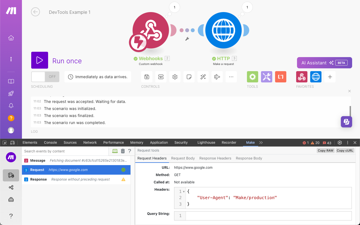Click the magic wand icon in Controls
Image resolution: width=360 pixels, height=225 pixels.
pyautogui.click(x=203, y=76)
